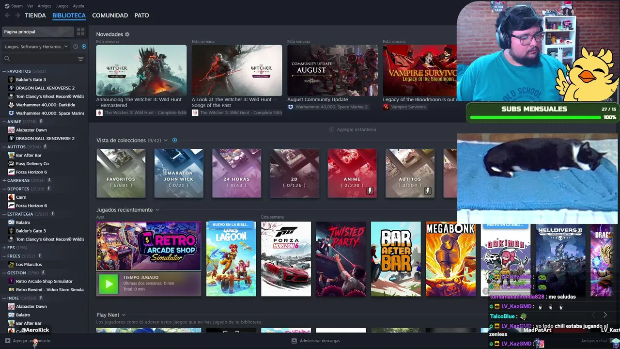Collapse the FAVORITOS category
620x349 pixels.
click(4, 71)
